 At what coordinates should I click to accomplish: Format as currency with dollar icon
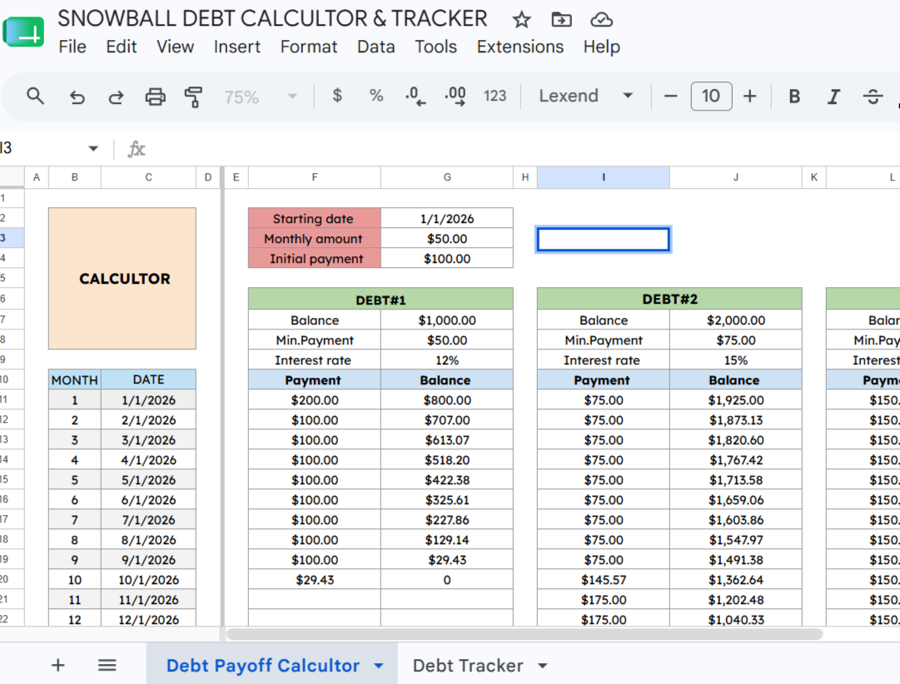pos(337,96)
